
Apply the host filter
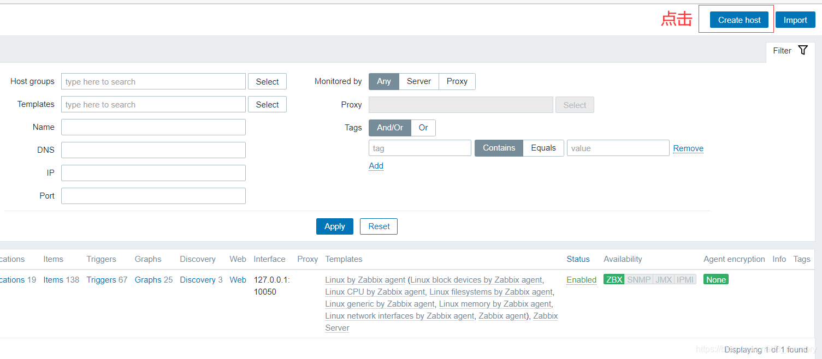coord(335,226)
